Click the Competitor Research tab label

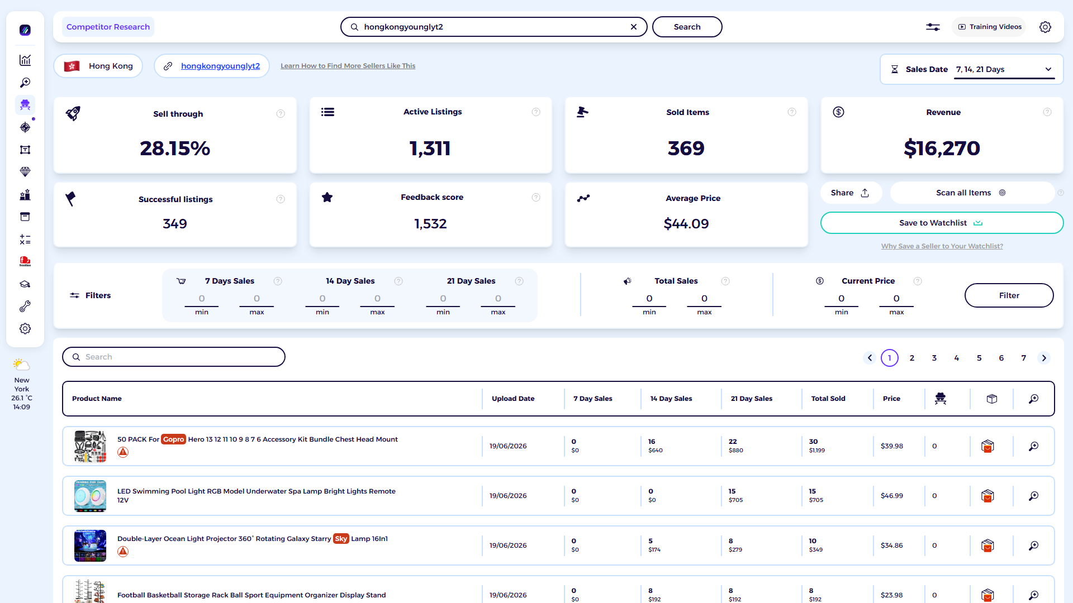point(108,27)
